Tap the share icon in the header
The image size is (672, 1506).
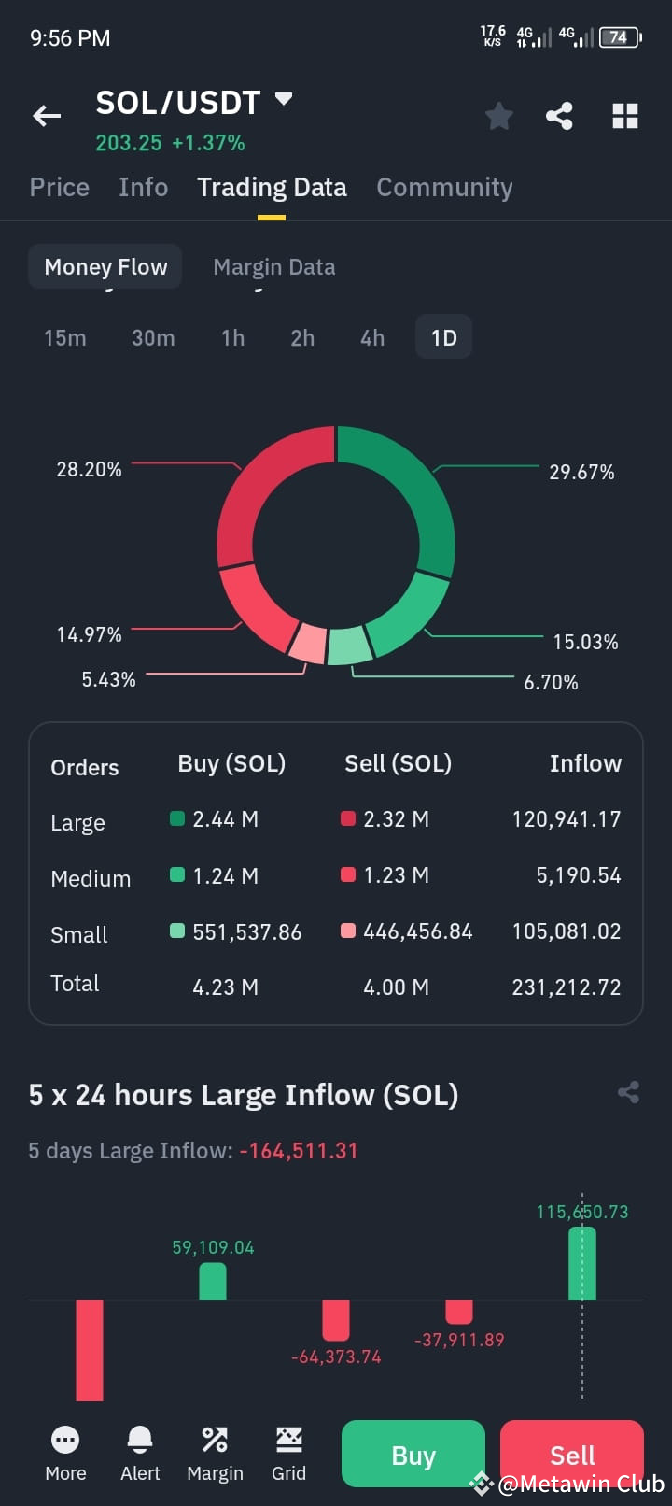coord(559,116)
